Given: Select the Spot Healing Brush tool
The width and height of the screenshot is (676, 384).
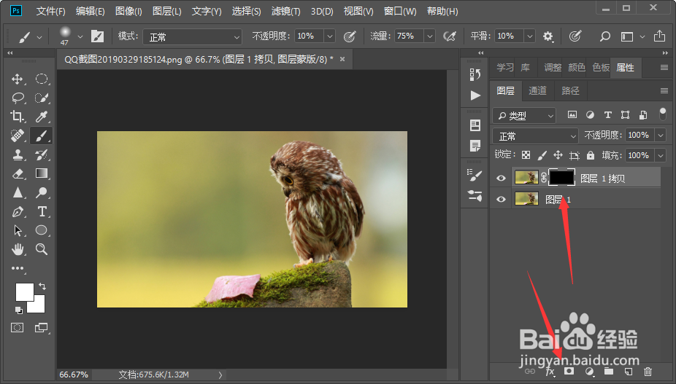Looking at the screenshot, I should (18, 136).
